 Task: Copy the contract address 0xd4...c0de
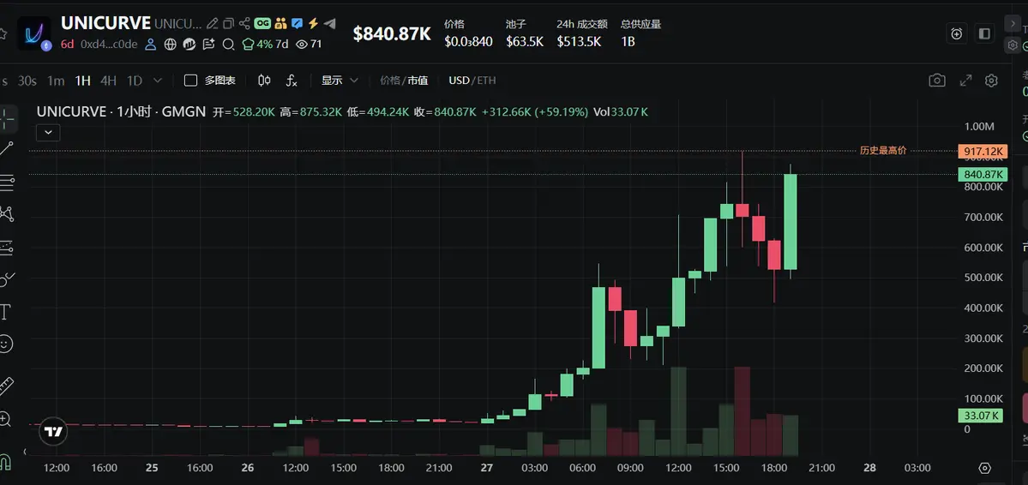[109, 45]
